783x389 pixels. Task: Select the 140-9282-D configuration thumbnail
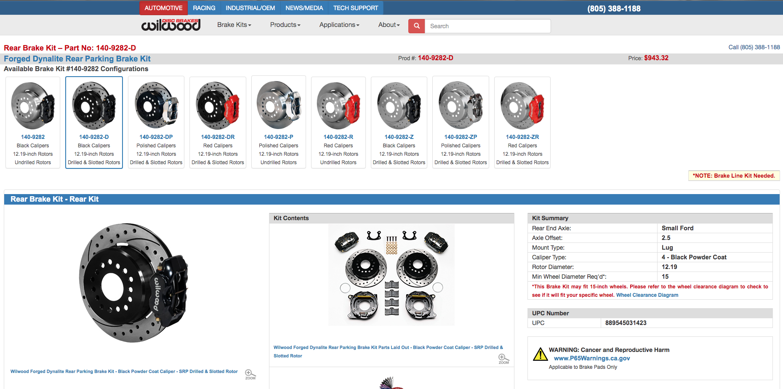click(x=94, y=105)
